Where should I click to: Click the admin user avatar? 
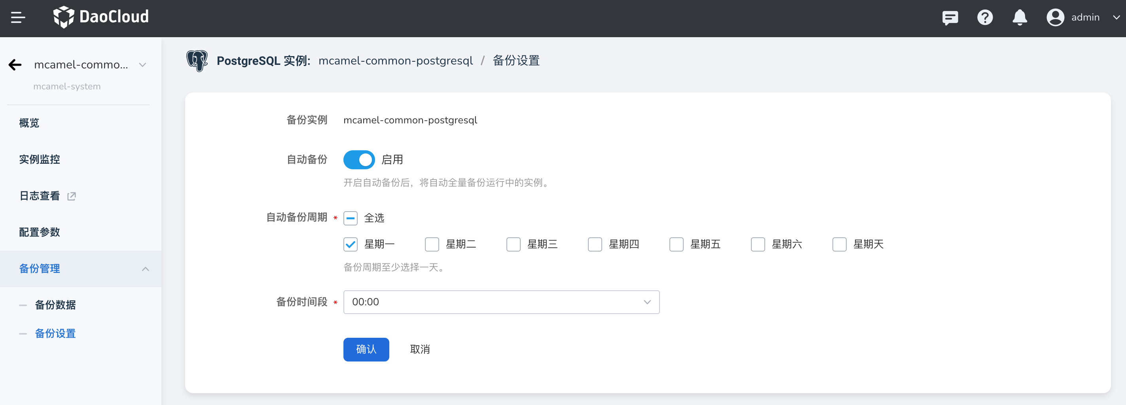pos(1055,18)
